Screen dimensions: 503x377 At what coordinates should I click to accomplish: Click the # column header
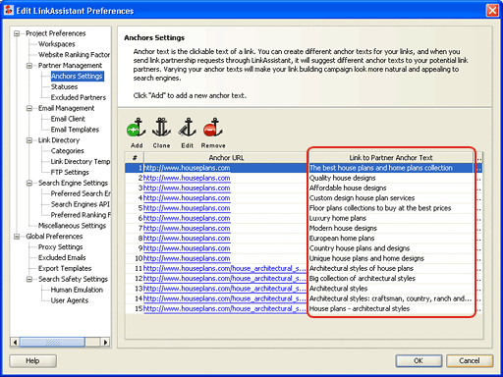click(135, 158)
